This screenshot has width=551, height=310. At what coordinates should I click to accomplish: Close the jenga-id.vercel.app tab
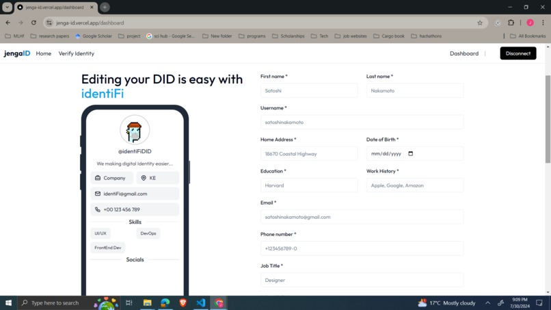tap(92, 7)
